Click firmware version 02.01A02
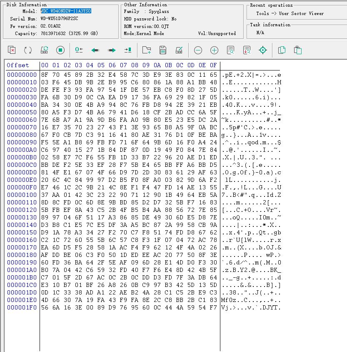This screenshot has height=352, width=347. coord(51,26)
